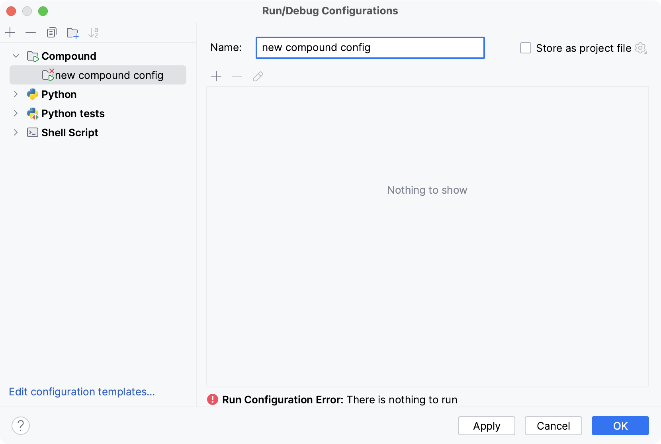Open help via the question mark icon

pos(21,425)
